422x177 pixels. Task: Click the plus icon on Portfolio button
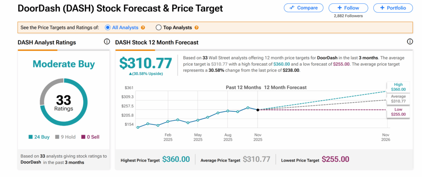click(382, 8)
